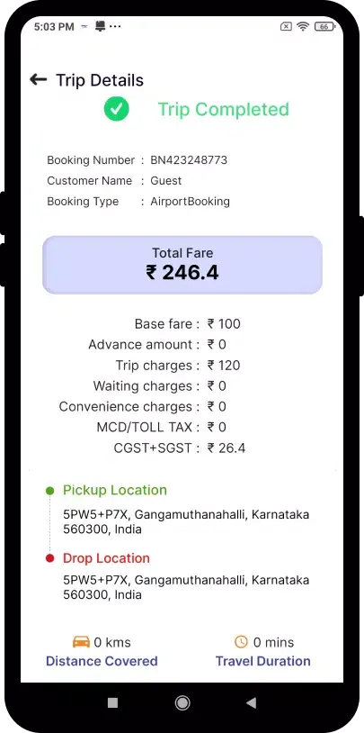
Task: Tap the Android home circle button
Action: [x=182, y=702]
